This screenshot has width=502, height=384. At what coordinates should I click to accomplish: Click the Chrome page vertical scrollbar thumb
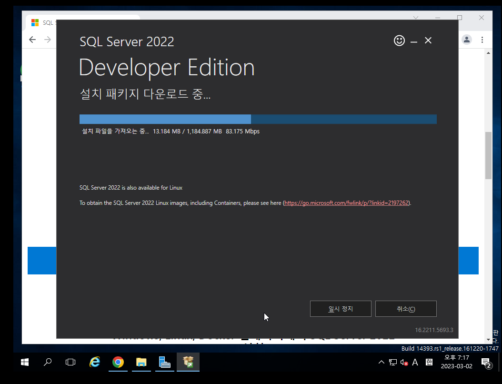488,155
